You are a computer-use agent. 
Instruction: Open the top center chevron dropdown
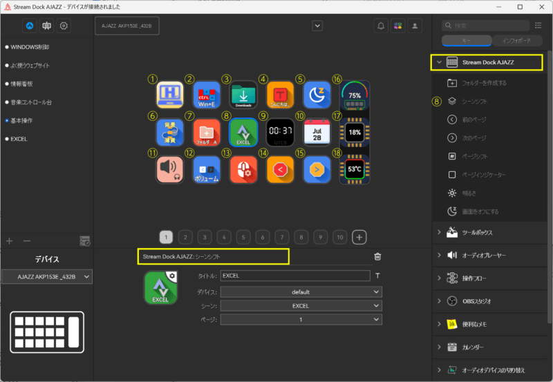pyautogui.click(x=317, y=26)
